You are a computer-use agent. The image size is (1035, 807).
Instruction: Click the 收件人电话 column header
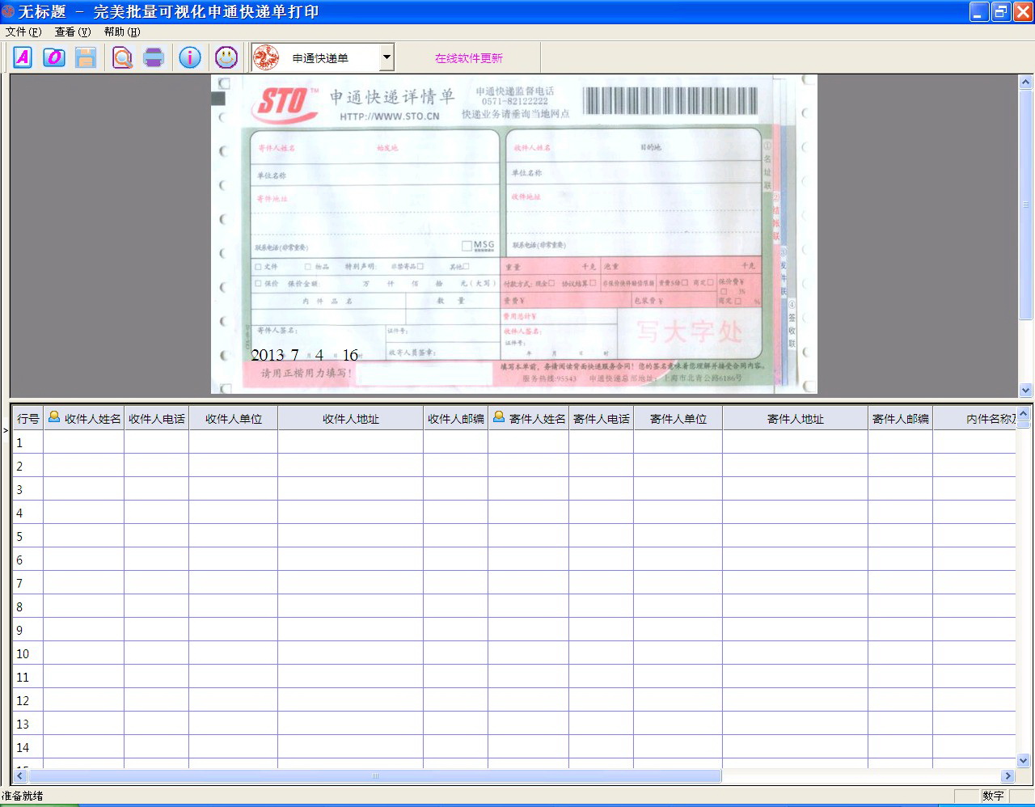pyautogui.click(x=157, y=419)
